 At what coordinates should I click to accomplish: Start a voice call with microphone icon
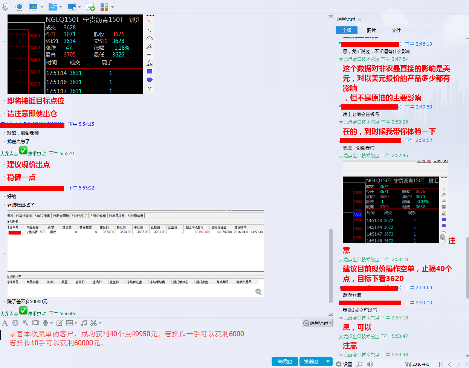pos(5,7)
